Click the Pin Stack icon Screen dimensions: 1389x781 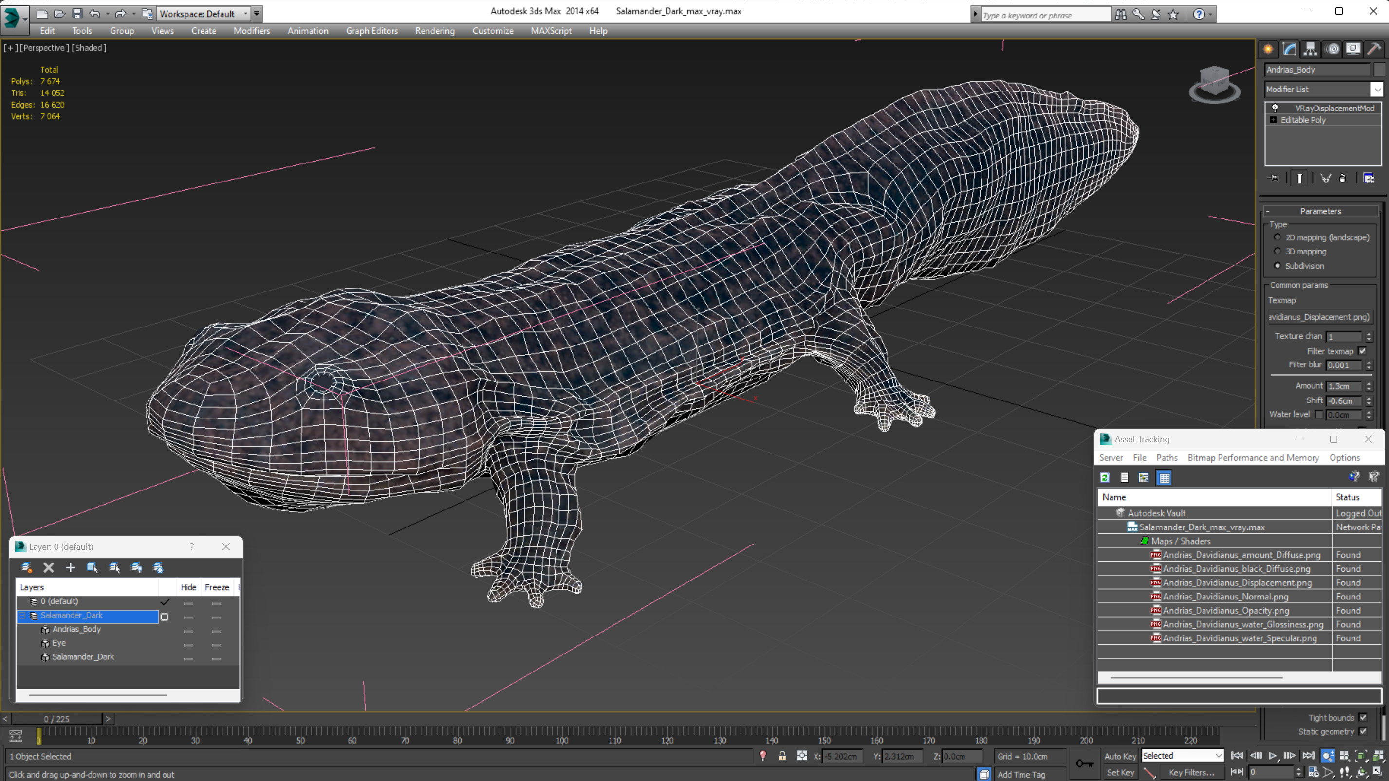pos(1274,178)
